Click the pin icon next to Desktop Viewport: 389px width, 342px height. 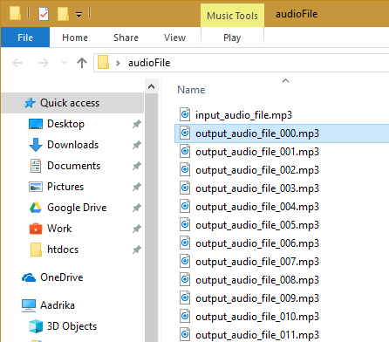click(137, 124)
